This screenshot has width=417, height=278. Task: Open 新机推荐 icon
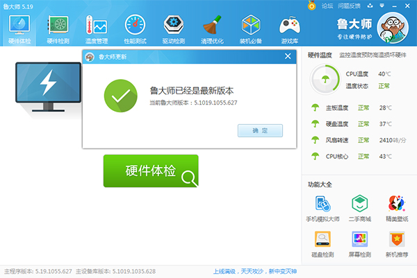click(x=397, y=239)
